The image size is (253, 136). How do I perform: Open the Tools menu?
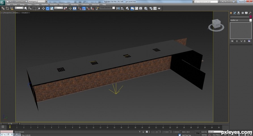tap(15, 5)
